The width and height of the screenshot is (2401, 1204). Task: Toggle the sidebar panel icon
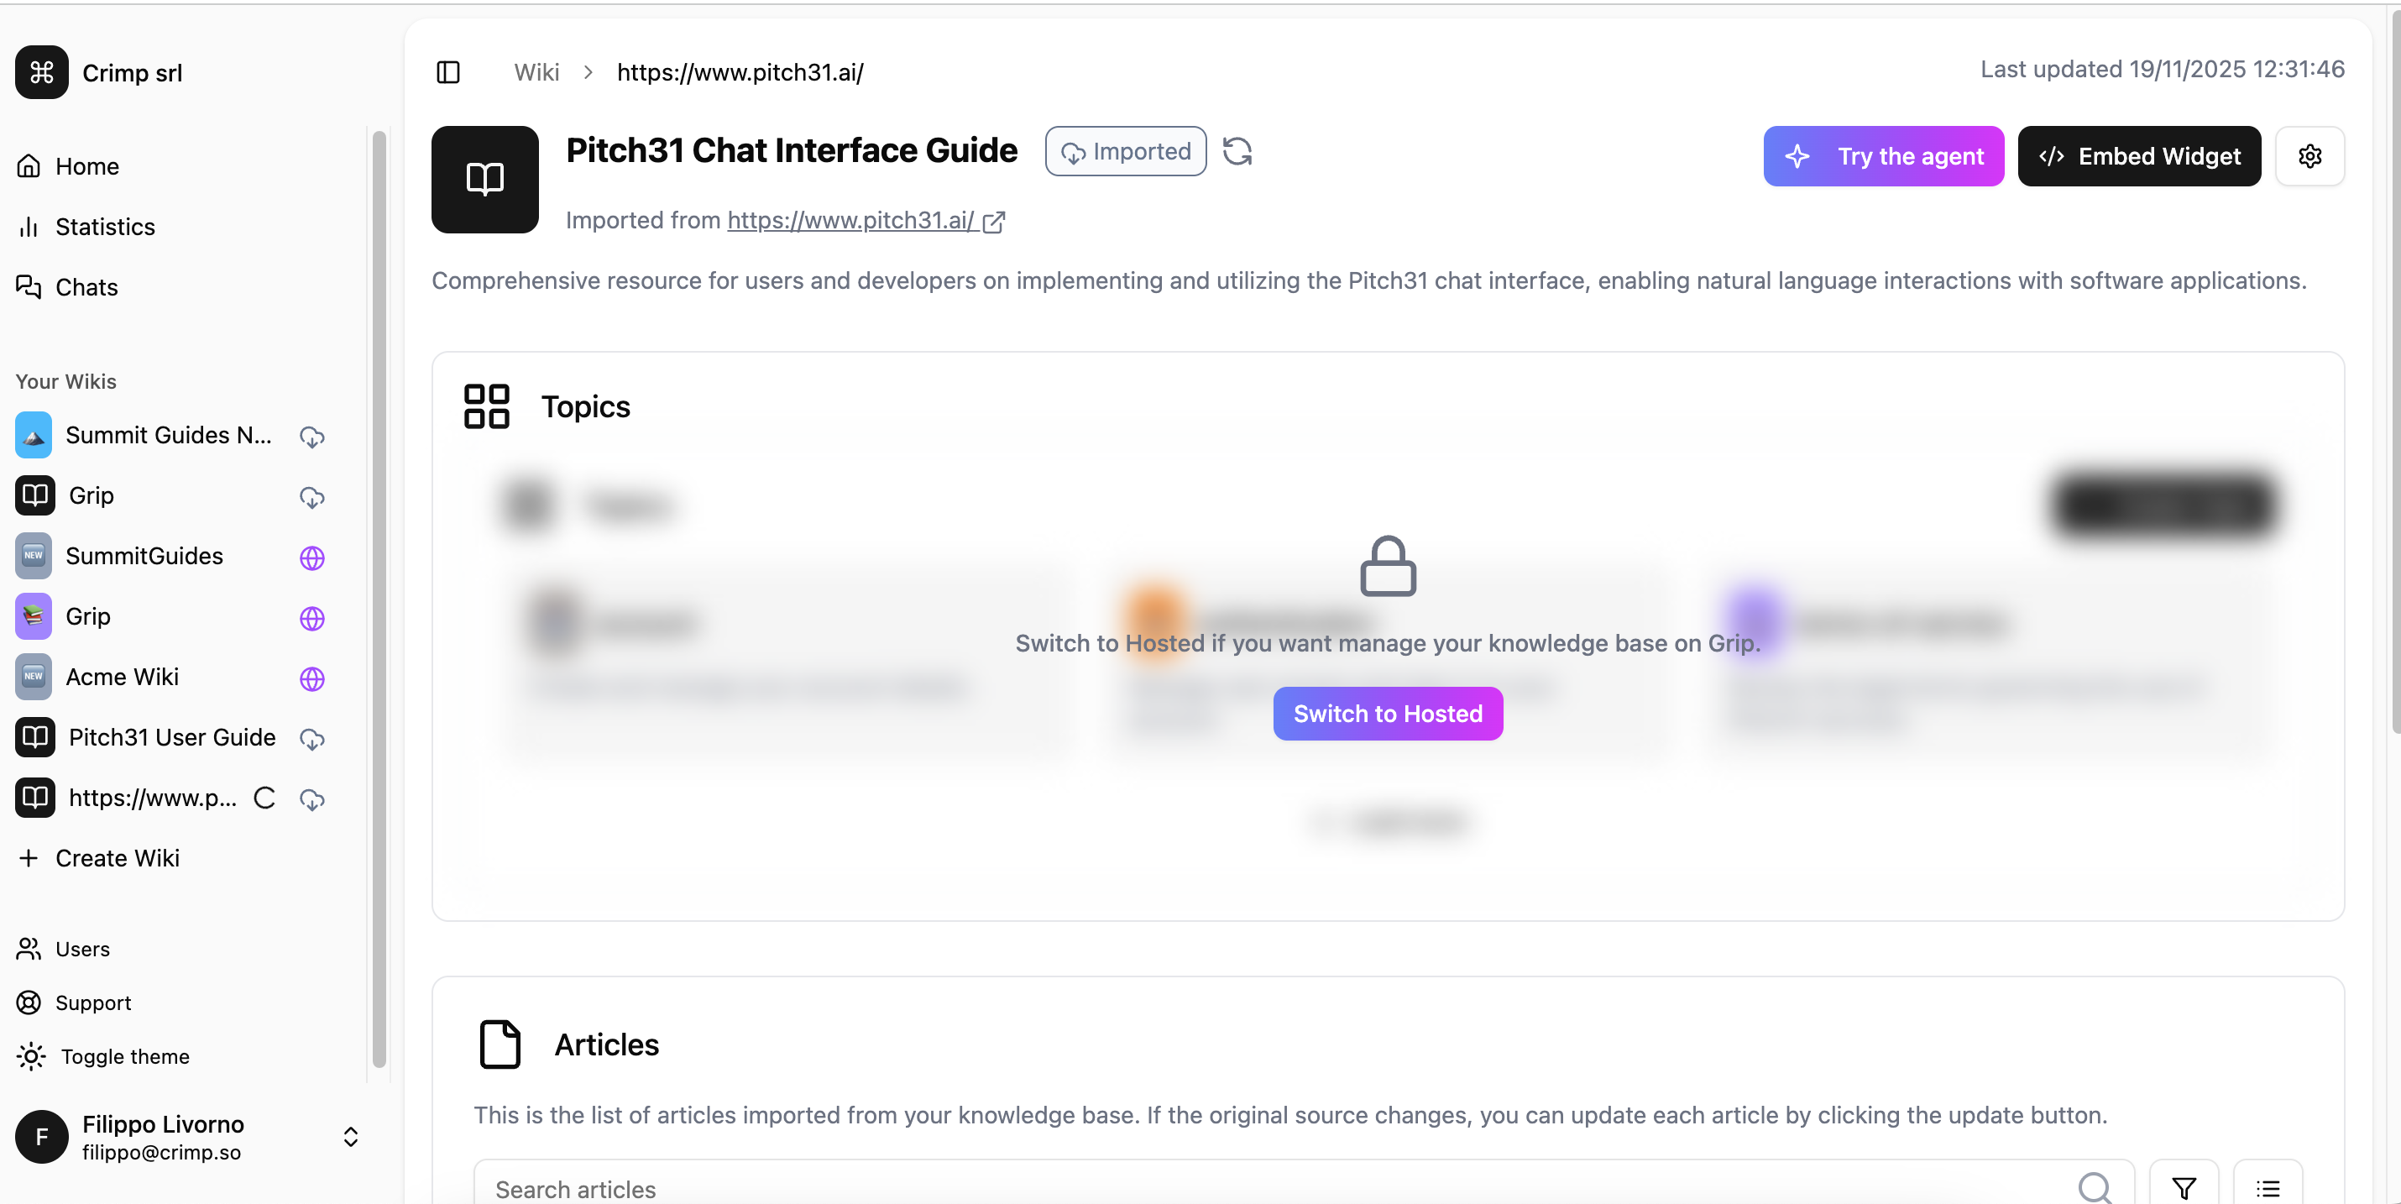pos(448,71)
